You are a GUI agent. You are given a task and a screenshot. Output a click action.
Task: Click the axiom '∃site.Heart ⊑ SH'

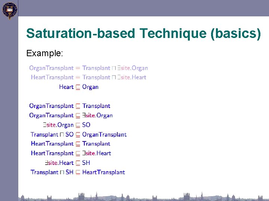[x=67, y=163]
